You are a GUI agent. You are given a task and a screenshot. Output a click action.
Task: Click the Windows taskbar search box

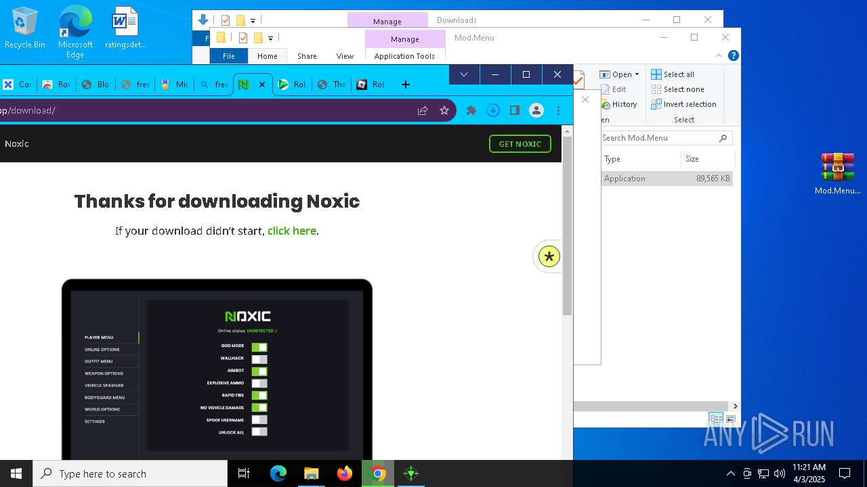130,473
